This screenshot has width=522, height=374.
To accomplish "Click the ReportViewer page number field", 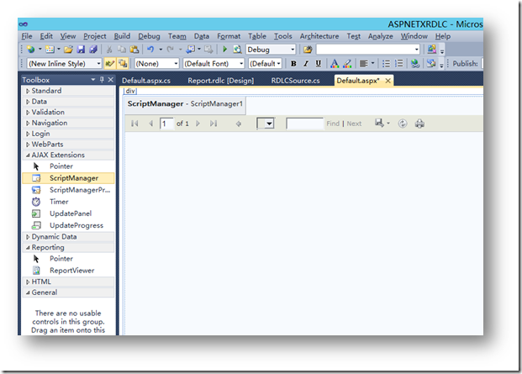I will [x=166, y=124].
